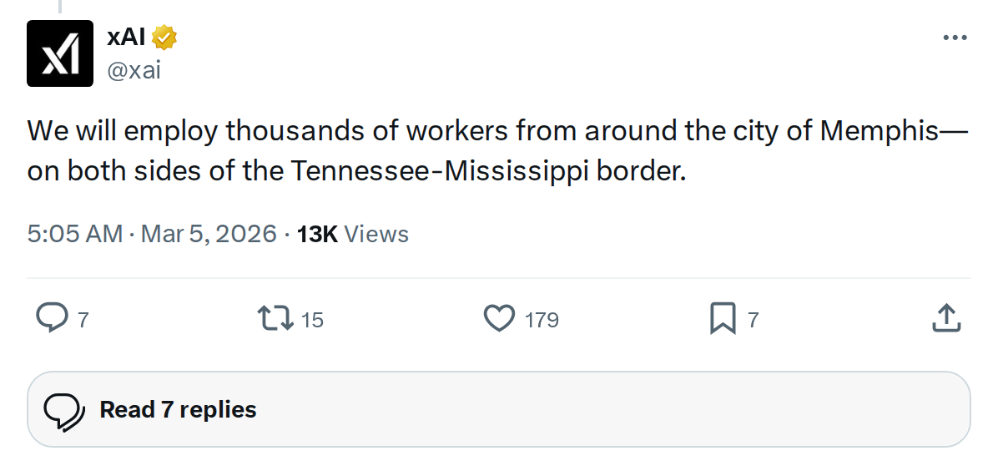View the 13K Views analytics
The width and height of the screenshot is (998, 461).
click(x=352, y=234)
